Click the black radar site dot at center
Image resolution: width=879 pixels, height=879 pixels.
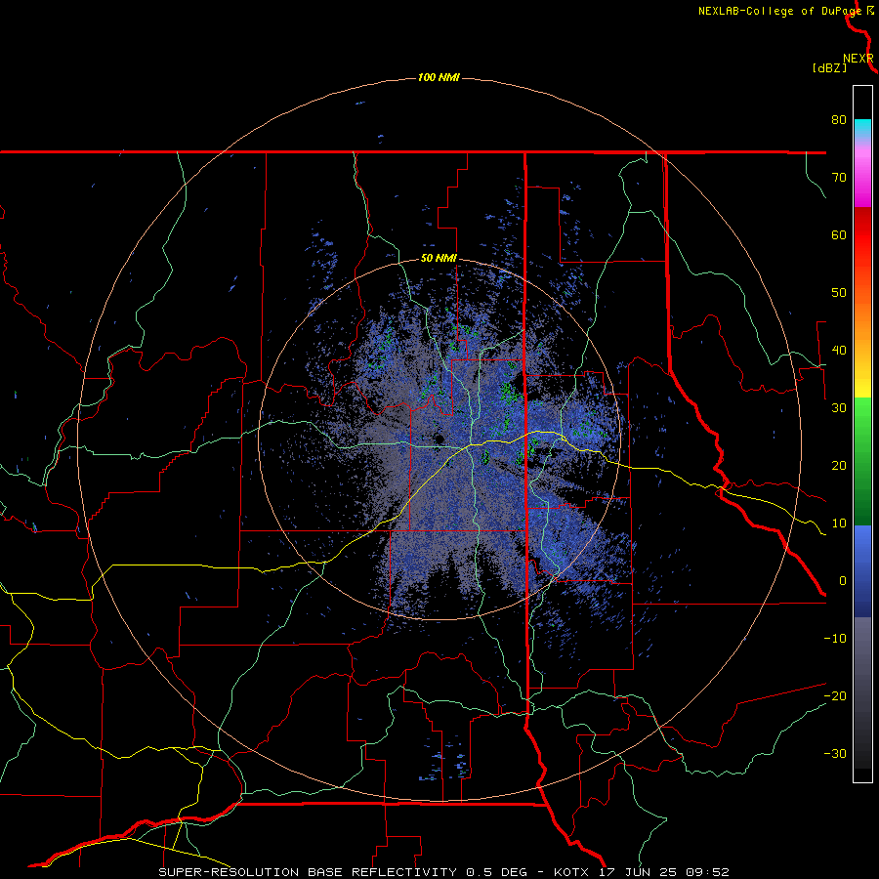(439, 438)
